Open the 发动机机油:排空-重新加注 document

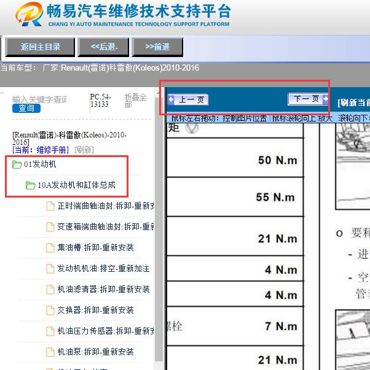point(103,268)
